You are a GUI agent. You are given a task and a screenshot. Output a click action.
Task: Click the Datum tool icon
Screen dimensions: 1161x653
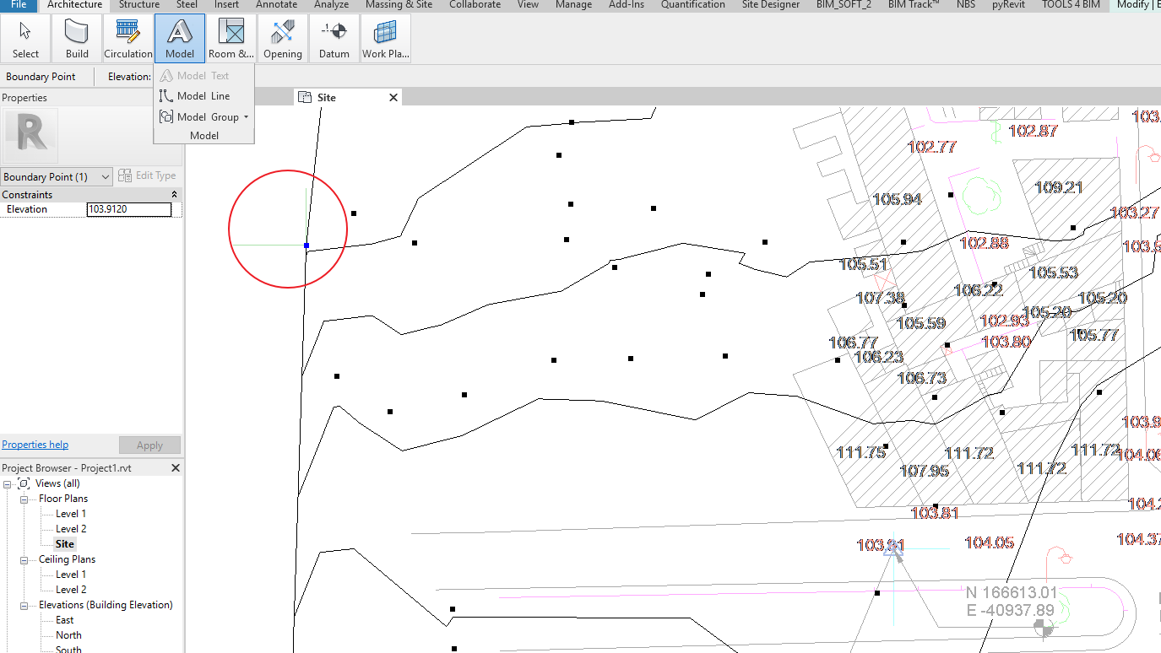coord(334,37)
